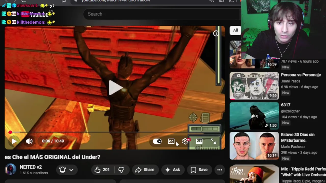This screenshot has height=183, width=326.
Task: Open 6317 video title
Action: 286,105
